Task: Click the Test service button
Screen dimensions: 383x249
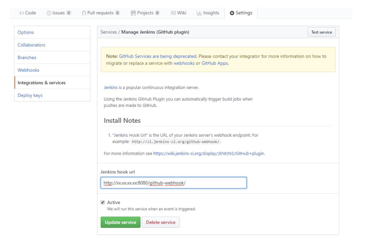Action: tap(322, 32)
